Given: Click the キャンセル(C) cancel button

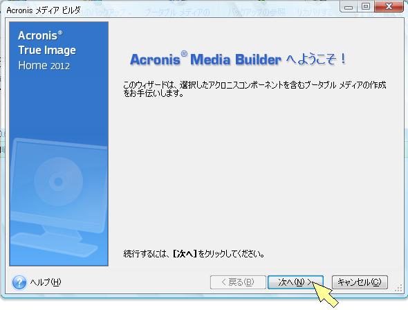Looking at the screenshot, I should click(360, 282).
